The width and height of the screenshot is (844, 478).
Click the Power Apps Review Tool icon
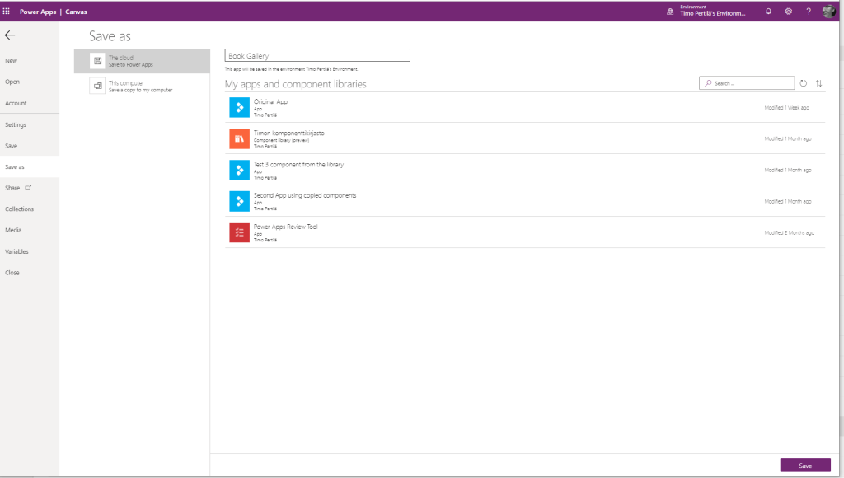(239, 232)
